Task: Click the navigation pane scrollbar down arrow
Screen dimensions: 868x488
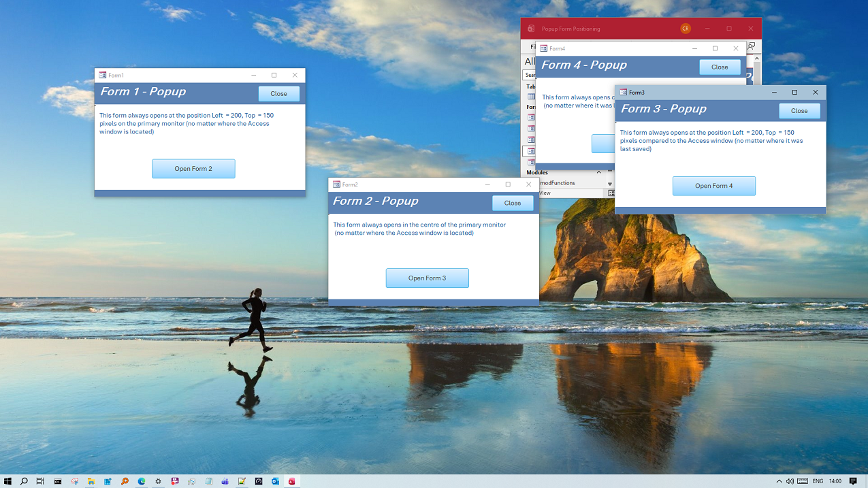Action: [x=610, y=184]
